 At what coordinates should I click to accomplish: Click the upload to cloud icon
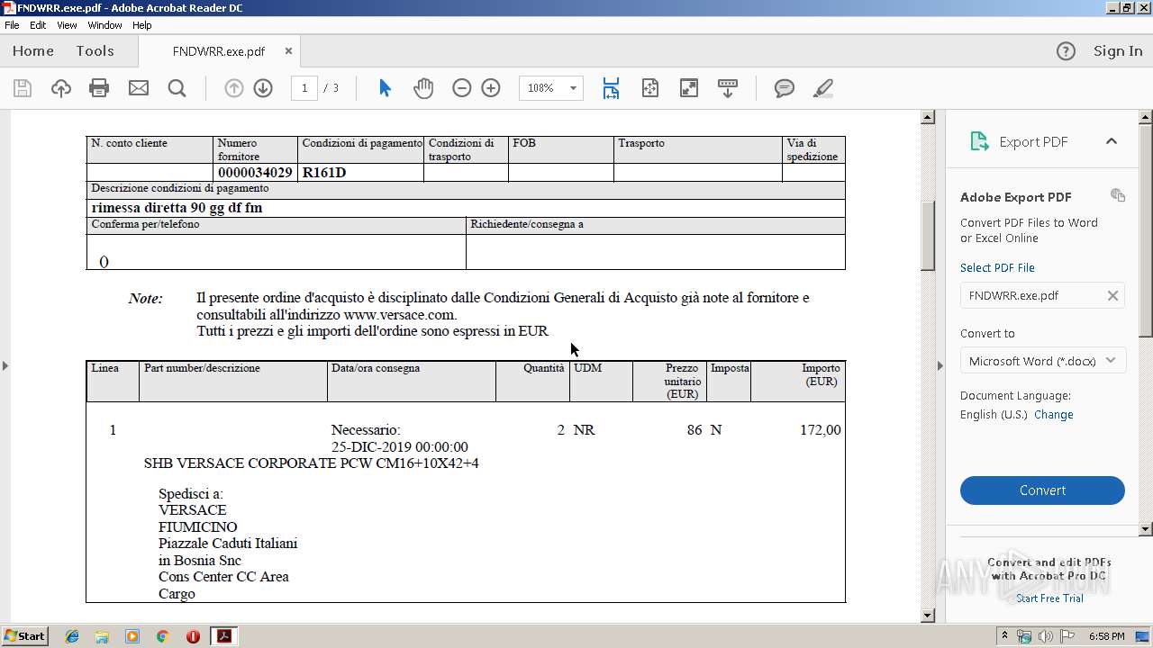click(60, 88)
